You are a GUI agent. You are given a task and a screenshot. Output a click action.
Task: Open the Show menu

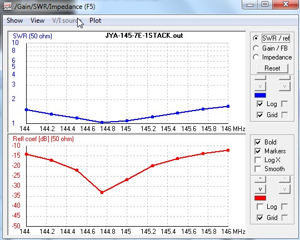[15, 21]
